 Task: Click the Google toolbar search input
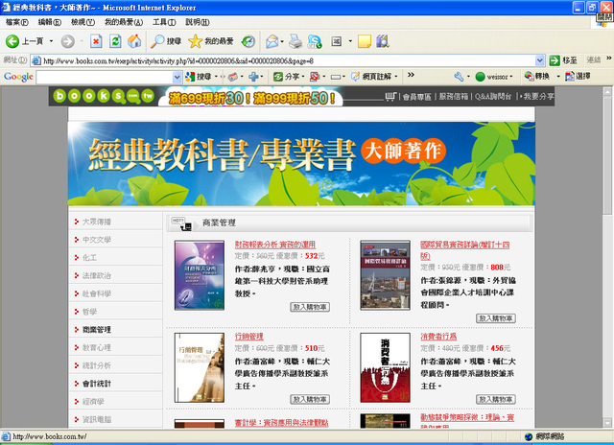pyautogui.click(x=105, y=77)
